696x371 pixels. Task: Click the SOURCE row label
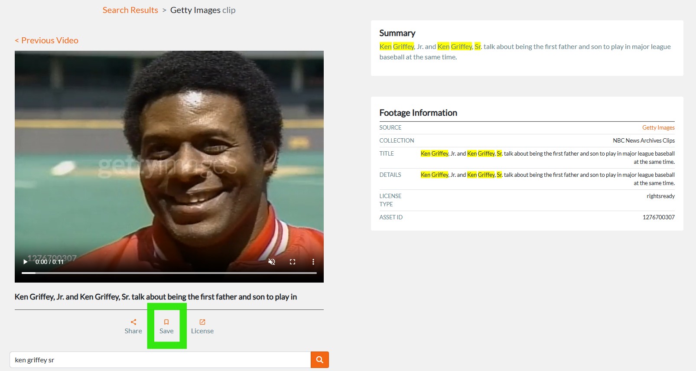click(x=390, y=127)
